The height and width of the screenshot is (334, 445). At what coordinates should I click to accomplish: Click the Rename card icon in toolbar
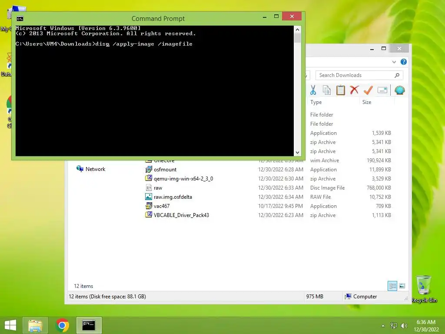382,90
